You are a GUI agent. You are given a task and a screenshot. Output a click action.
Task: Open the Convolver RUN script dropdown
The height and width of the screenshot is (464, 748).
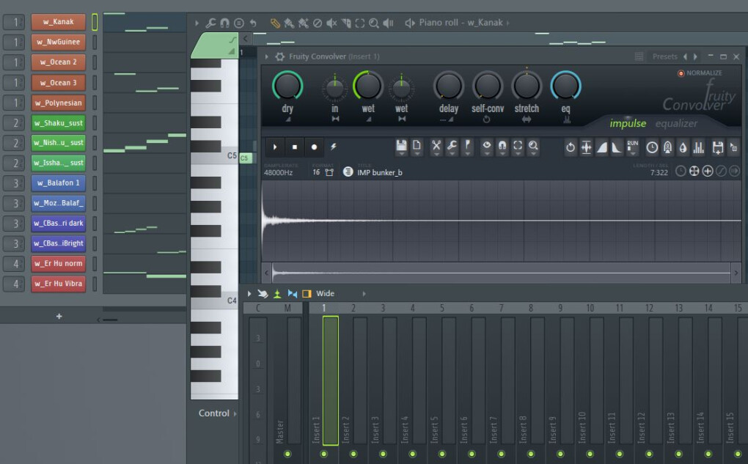[633, 147]
